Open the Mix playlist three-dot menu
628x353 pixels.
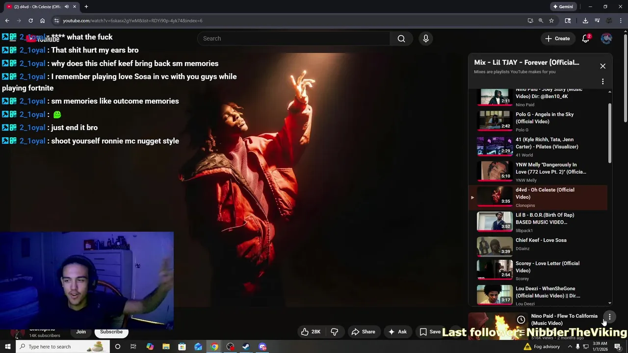coord(603,81)
